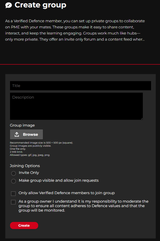Click the Group image section label

pos(22,125)
